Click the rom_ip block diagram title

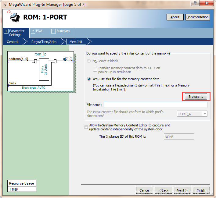(x=40, y=54)
